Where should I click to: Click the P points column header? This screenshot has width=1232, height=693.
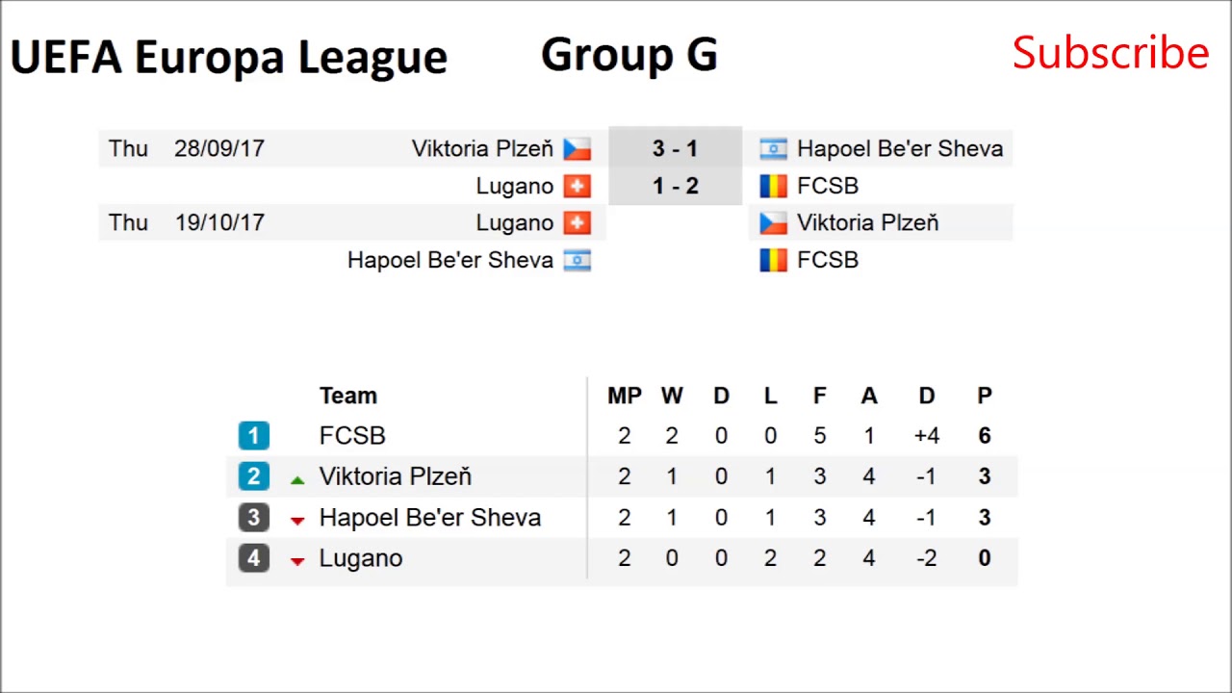pos(984,396)
